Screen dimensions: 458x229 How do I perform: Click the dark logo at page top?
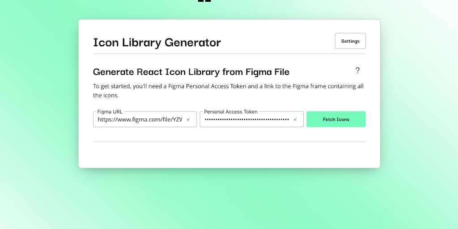(x=204, y=1)
